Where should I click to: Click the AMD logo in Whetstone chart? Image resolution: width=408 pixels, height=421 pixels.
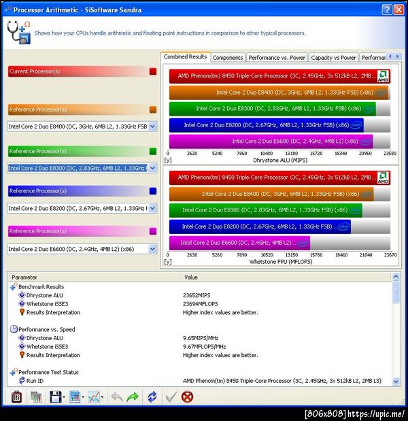383,178
